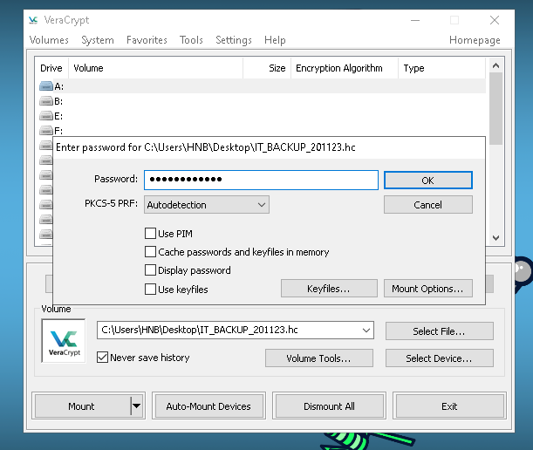The image size is (533, 450).
Task: Enable the Use keyfiles checkbox
Action: click(151, 289)
